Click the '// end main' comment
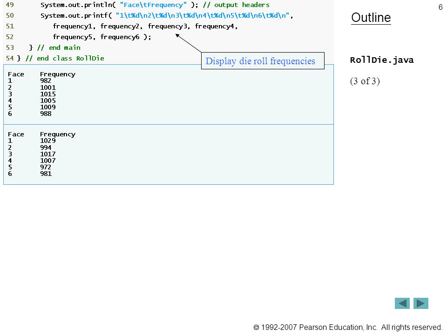 click(59, 47)
